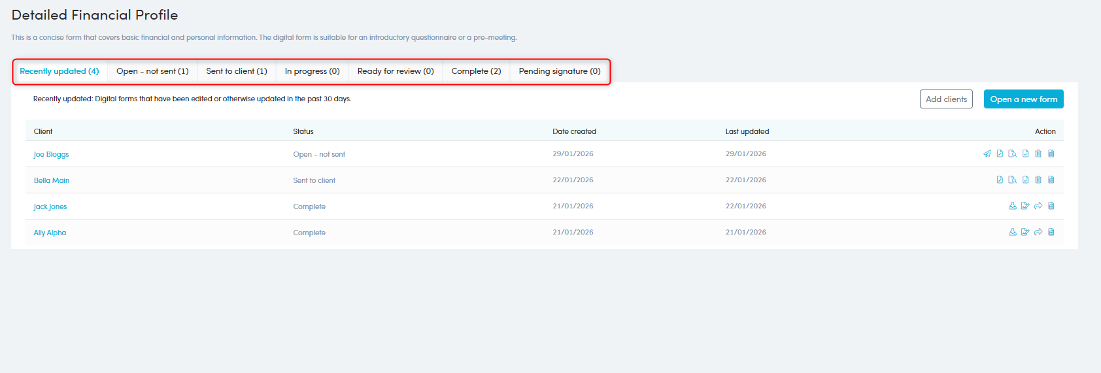This screenshot has width=1101, height=373.
Task: View the Open – not sent (1) tab
Action: [152, 71]
